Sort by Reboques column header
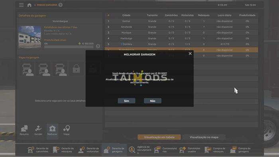Viewport: 279px width, 157px height. [204, 15]
